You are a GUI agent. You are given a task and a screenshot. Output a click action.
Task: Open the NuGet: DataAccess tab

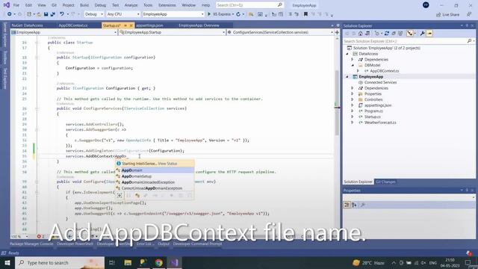tap(28, 25)
